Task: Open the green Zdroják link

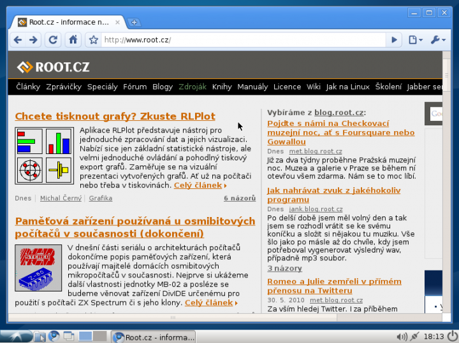Action: tap(193, 87)
